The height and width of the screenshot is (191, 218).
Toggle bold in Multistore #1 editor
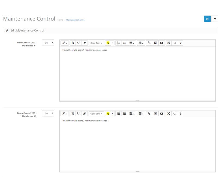click(72, 43)
